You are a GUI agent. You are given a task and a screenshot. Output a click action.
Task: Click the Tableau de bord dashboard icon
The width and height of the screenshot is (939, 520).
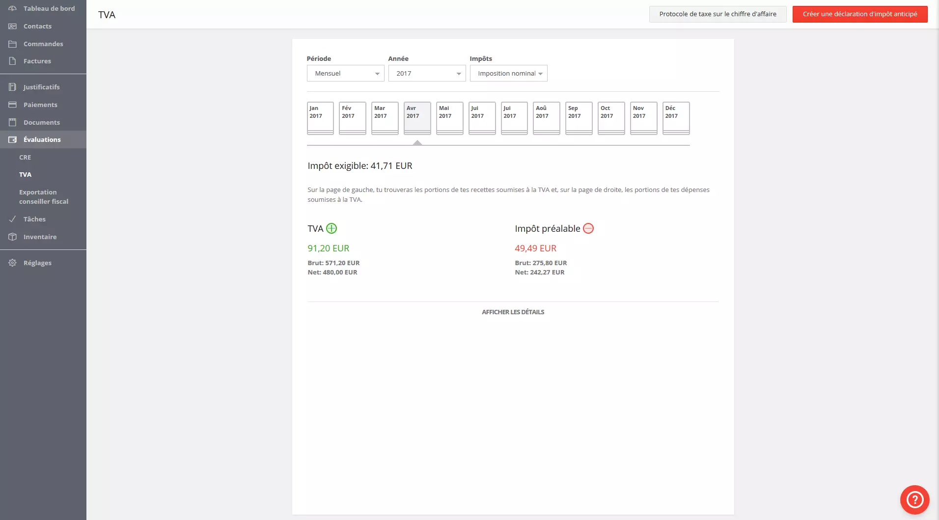(13, 8)
